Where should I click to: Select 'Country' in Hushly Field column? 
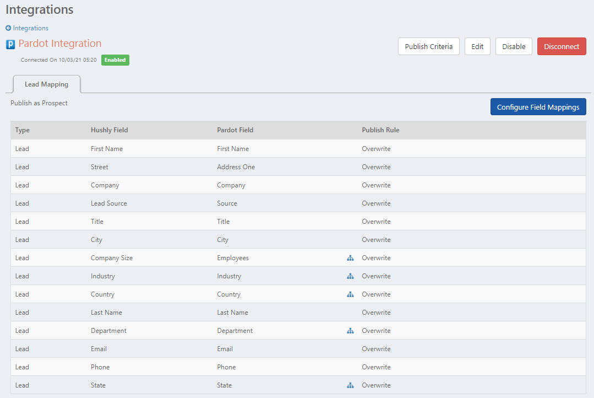[x=102, y=294]
